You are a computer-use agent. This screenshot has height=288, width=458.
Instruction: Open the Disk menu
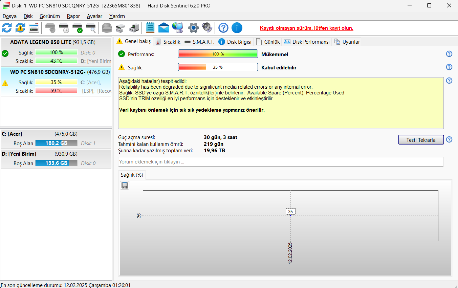[28, 16]
